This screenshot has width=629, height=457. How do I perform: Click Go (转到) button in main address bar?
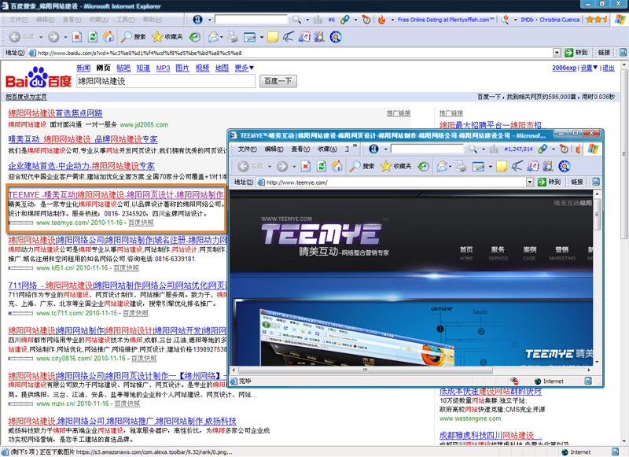(x=576, y=53)
